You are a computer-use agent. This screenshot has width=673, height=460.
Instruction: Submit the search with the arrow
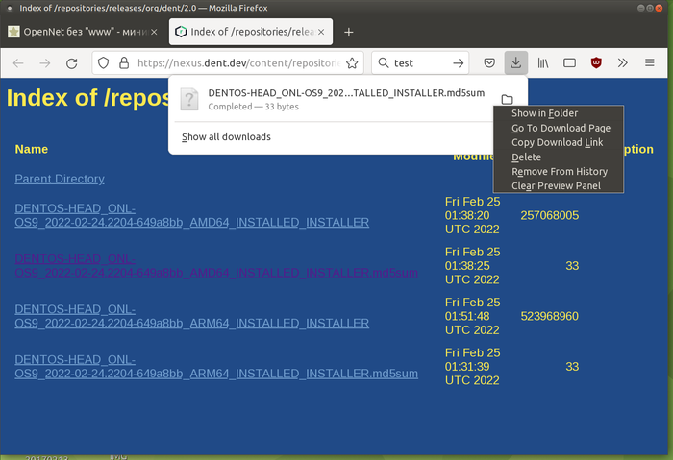(458, 63)
